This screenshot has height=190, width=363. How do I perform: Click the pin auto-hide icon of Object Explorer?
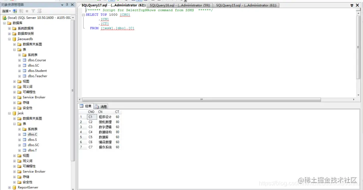67,5
